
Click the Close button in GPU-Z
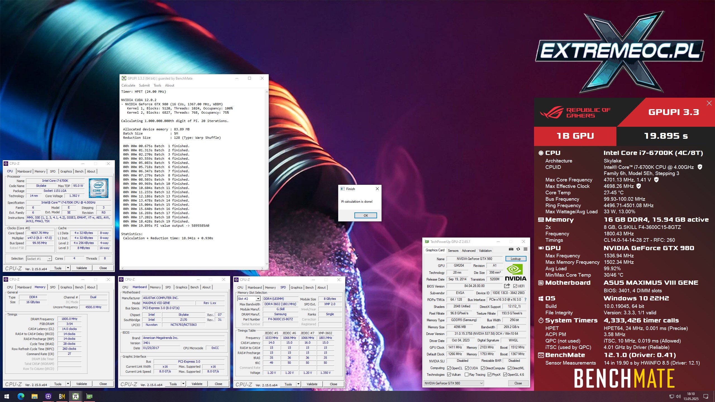pyautogui.click(x=518, y=383)
